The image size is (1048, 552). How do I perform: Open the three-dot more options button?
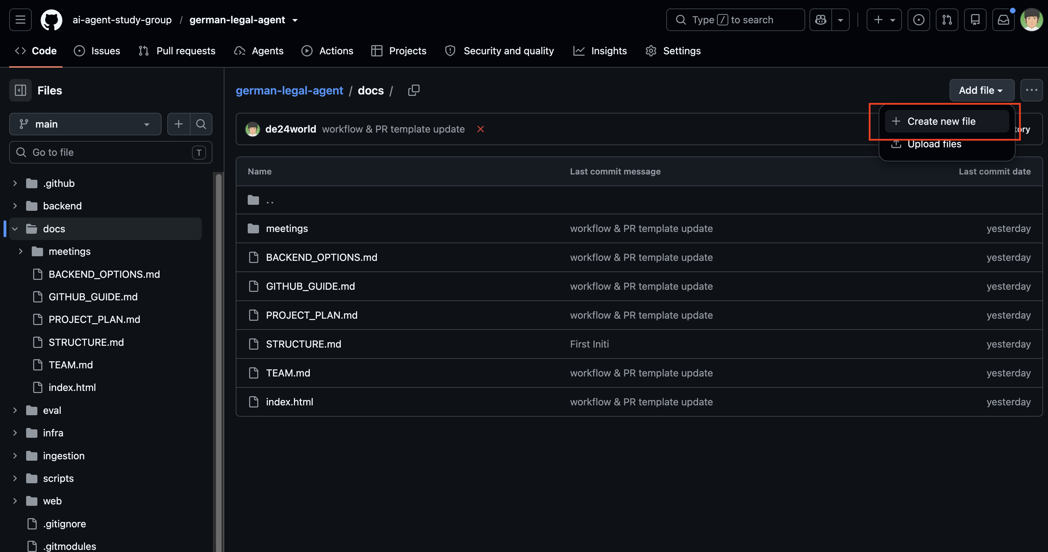1032,90
